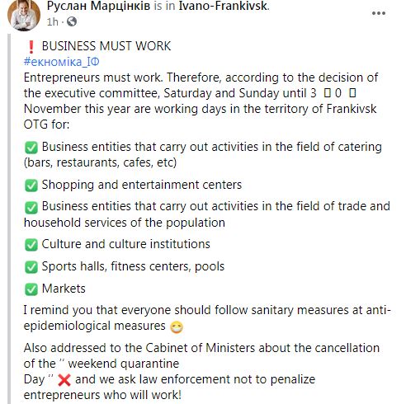Click the #економіка_ІФ hashtag
This screenshot has width=406, height=404.
click(61, 62)
